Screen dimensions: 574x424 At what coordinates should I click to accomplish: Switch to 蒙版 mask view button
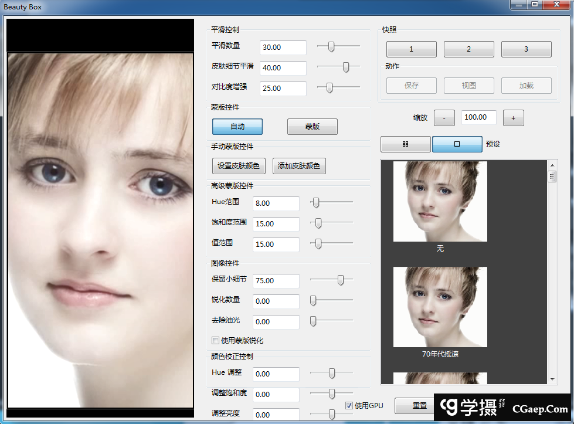click(312, 127)
